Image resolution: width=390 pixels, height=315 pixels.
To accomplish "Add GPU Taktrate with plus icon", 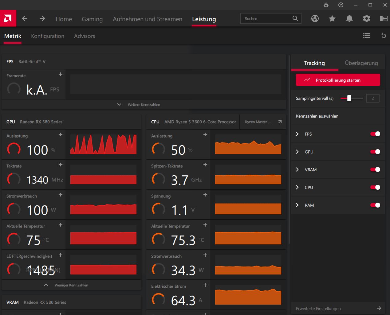I will tap(61, 165).
